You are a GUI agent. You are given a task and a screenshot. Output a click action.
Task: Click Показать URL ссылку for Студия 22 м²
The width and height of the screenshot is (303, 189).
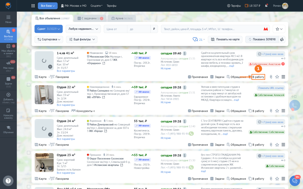click(271, 88)
